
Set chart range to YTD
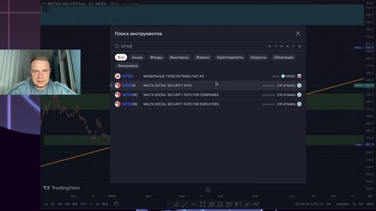point(83,204)
